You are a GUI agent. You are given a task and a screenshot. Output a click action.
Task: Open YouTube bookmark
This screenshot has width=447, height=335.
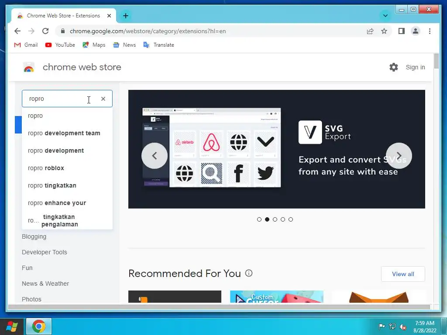pyautogui.click(x=60, y=45)
